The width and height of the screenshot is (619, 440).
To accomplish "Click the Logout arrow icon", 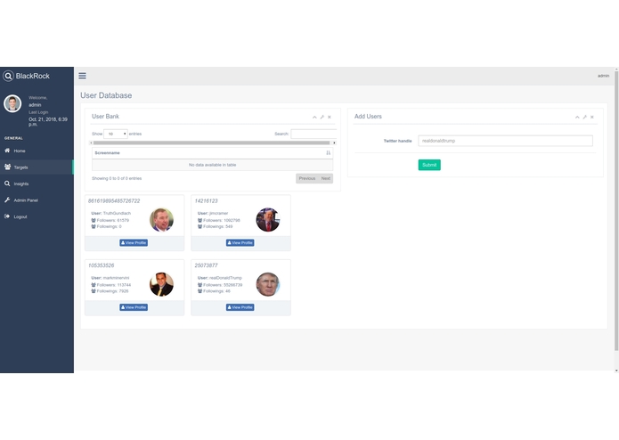I will [x=7, y=216].
